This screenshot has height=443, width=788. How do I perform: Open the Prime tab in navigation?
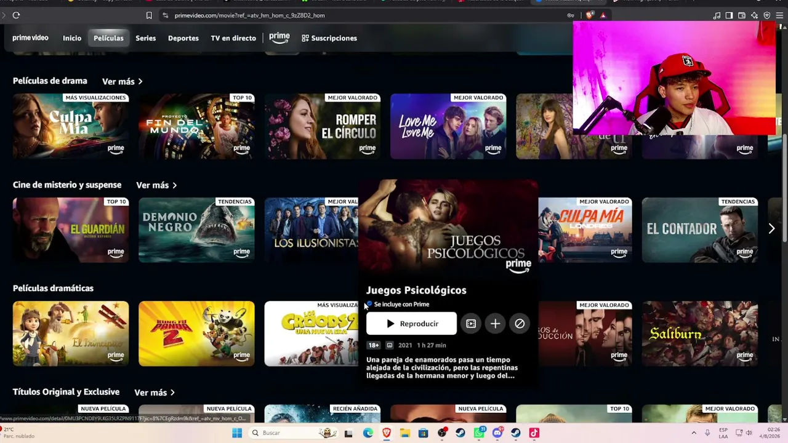click(279, 38)
